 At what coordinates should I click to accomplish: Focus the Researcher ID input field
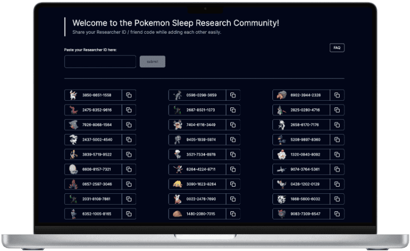pos(100,62)
